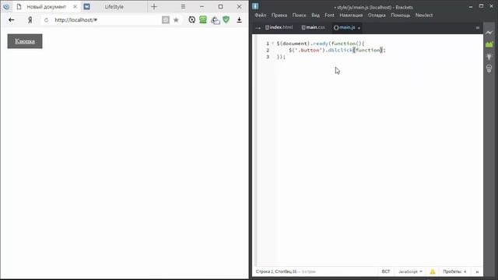The width and height of the screenshot is (498, 280).
Task: Open the Навигация menu
Action: pyautogui.click(x=351, y=16)
